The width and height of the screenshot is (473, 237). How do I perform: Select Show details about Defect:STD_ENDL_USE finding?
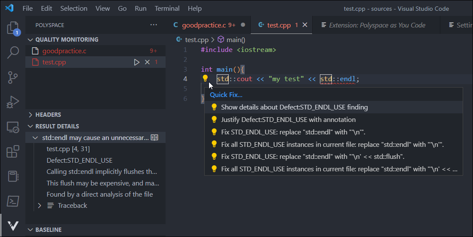[334, 107]
